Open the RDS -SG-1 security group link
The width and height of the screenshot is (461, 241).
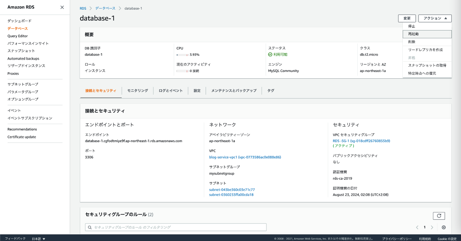[x=361, y=141]
